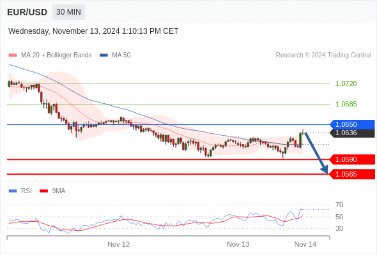Click the Nov 12 date axis label

point(119,244)
